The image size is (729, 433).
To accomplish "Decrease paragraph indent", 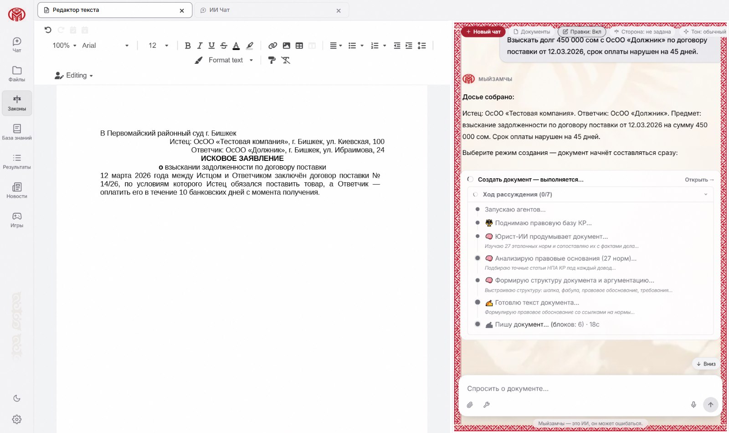I will (397, 46).
